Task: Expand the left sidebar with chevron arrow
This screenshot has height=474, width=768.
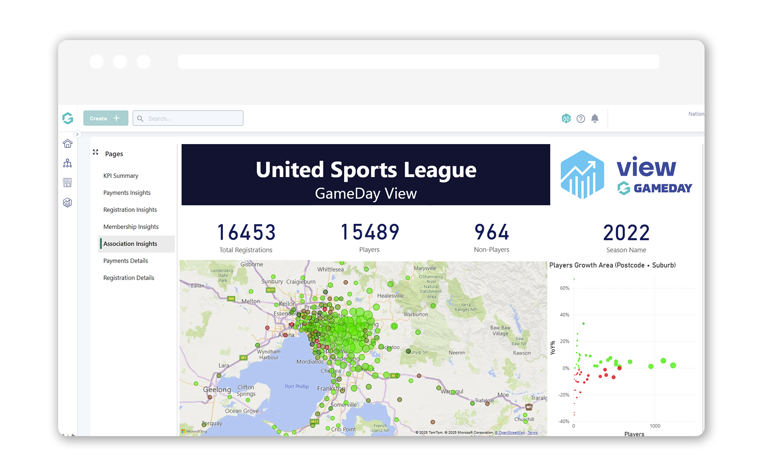Action: coord(77,134)
